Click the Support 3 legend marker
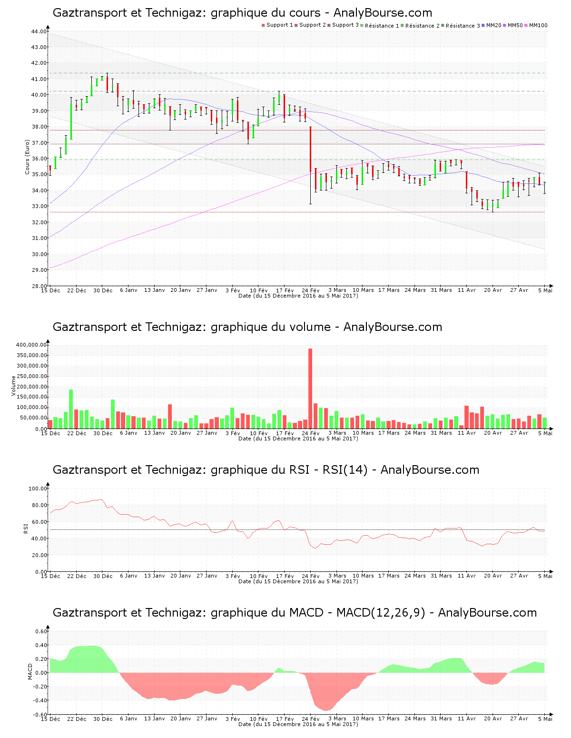 tap(329, 25)
